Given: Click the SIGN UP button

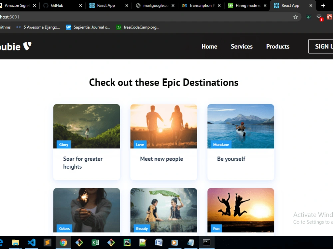Looking at the screenshot, I should click(x=321, y=46).
